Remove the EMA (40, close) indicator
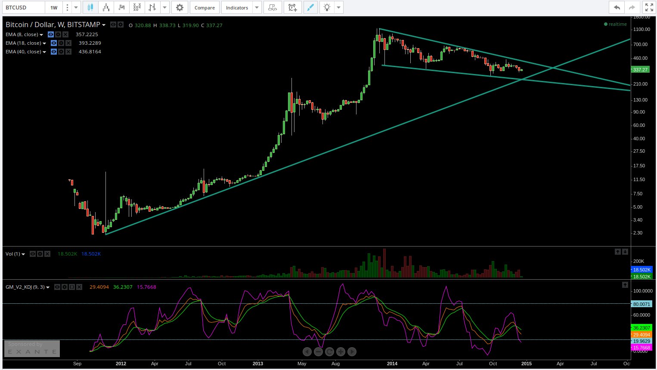 coord(68,52)
